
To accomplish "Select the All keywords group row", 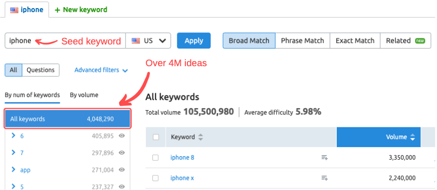I will (67, 119).
